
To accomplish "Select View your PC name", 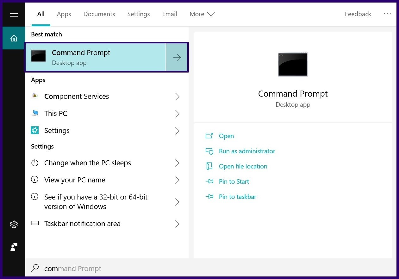I will [107, 180].
